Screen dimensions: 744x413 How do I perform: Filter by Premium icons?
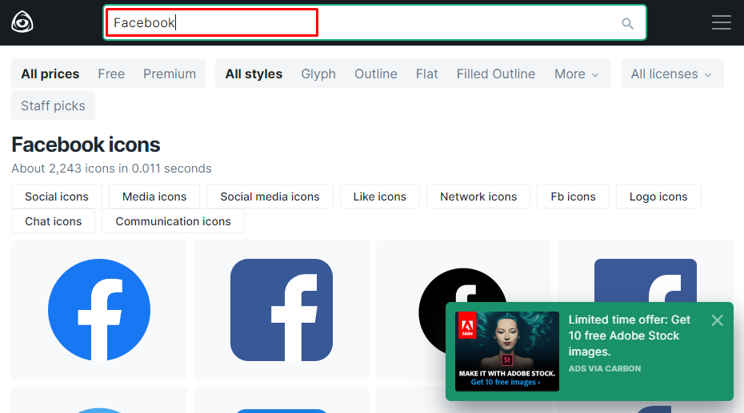tap(170, 73)
